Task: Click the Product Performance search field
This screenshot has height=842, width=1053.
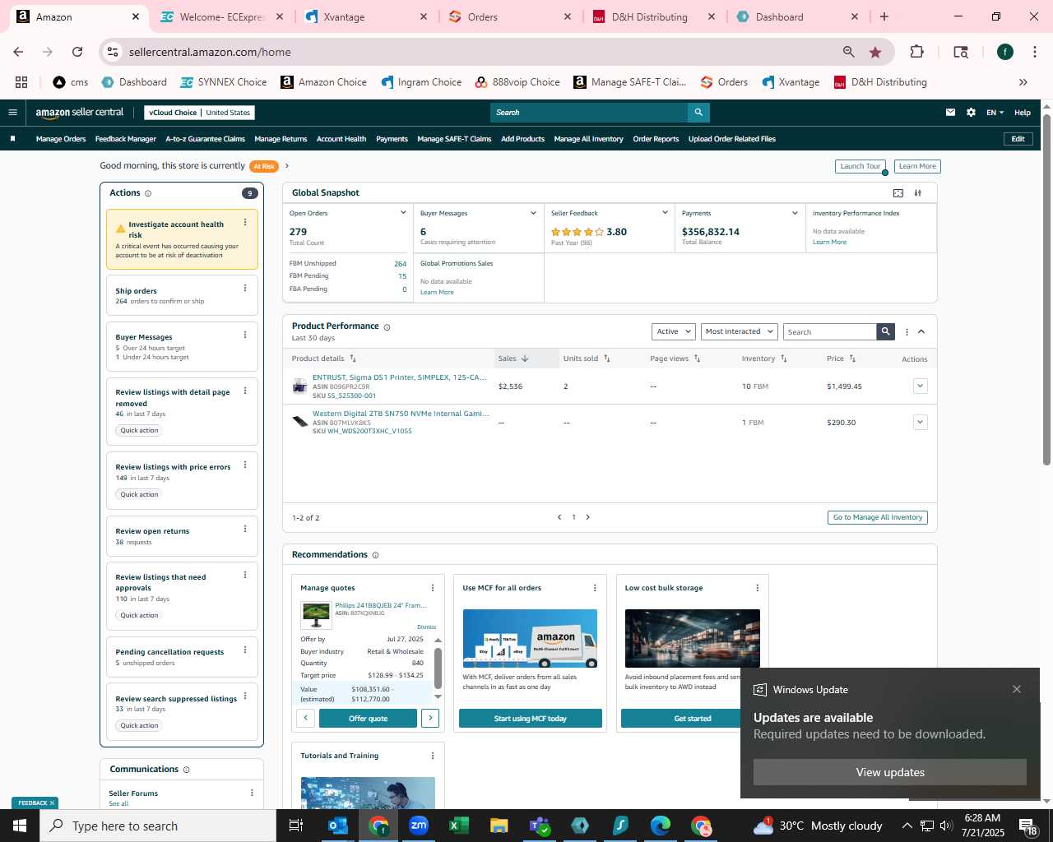Action: (x=829, y=331)
